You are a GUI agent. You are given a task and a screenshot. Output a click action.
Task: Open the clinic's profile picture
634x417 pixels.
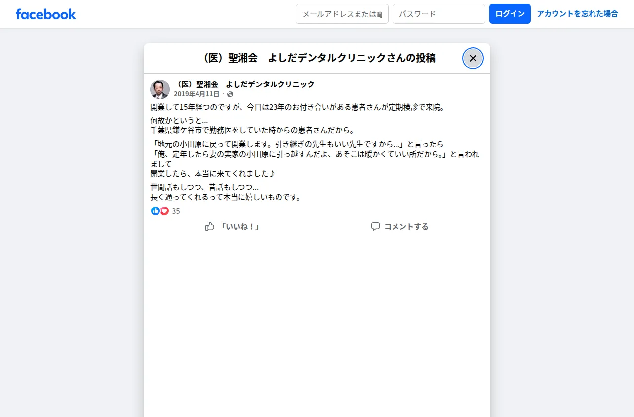(160, 89)
